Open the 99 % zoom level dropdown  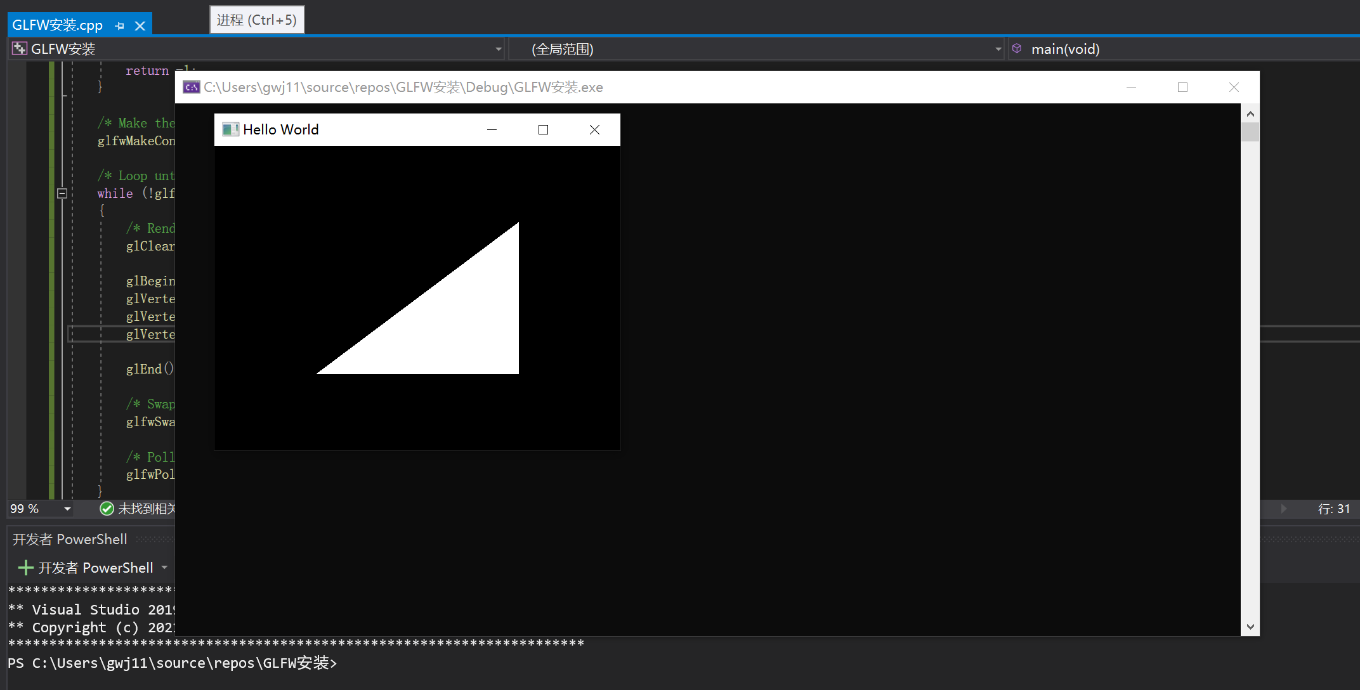tap(67, 509)
